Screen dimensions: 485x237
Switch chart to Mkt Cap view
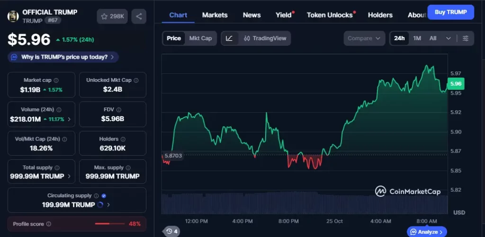pos(200,38)
